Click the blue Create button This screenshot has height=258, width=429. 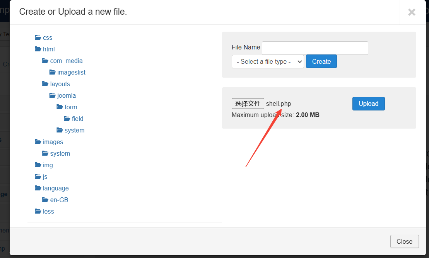pyautogui.click(x=321, y=61)
